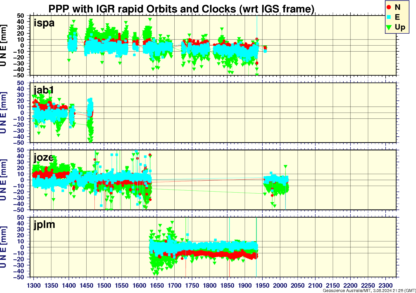Screen dimensions: 416x293
Task: Click x-axis tick label 2100
Action: (x=315, y=286)
